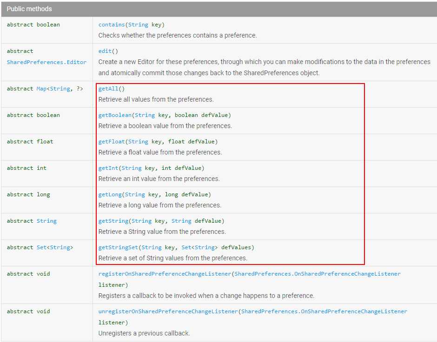The image size is (437, 342).
Task: Click 'Retrieve an int value from the preferences.'
Action: (x=159, y=179)
